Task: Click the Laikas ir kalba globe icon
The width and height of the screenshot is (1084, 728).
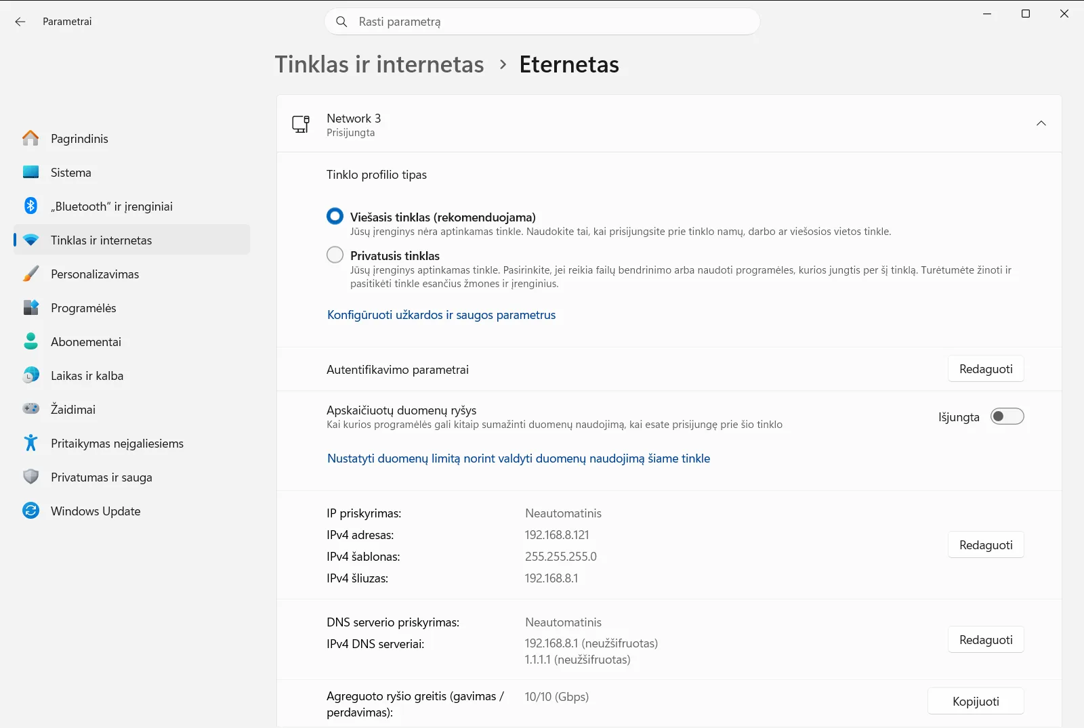Action: [x=30, y=375]
